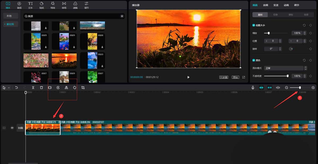Mute the main track audio
The height and width of the screenshot is (164, 318).
tap(12, 128)
